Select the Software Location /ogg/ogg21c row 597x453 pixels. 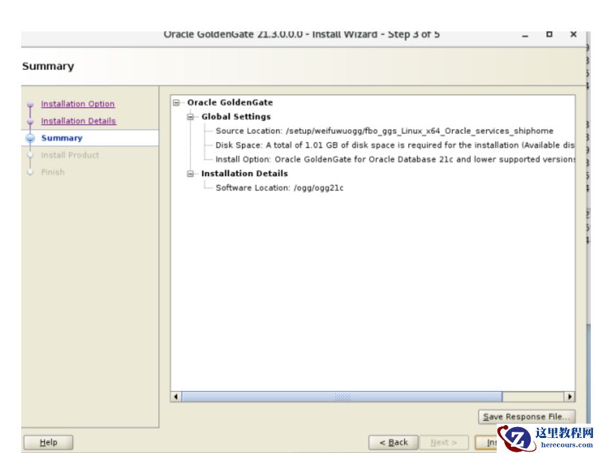click(x=280, y=188)
